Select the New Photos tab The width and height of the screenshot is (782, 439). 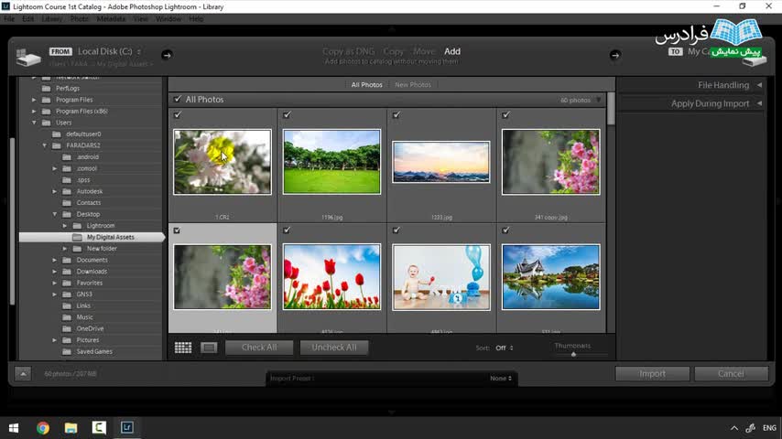pos(413,85)
